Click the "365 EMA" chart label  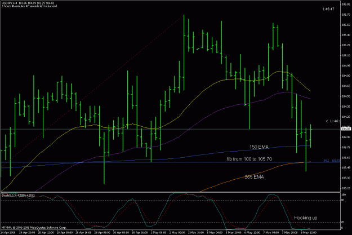pyautogui.click(x=254, y=177)
